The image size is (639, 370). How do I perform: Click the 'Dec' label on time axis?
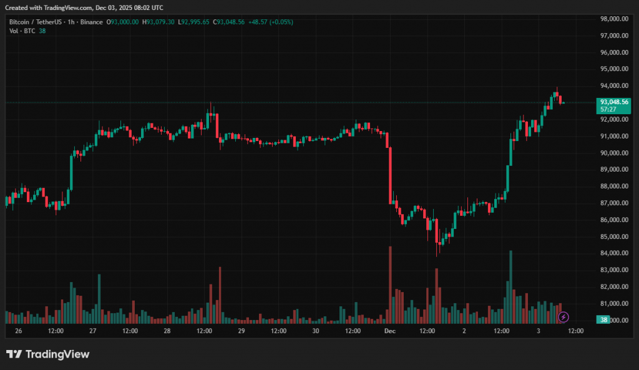tap(390, 331)
